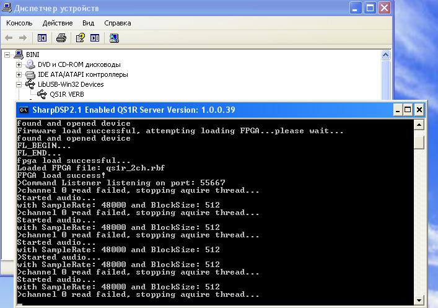Click the Scan for hardware changes icon
The image size is (438, 308).
(114, 38)
